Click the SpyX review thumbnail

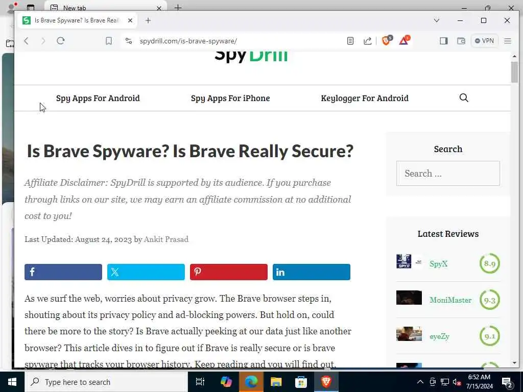(409, 261)
